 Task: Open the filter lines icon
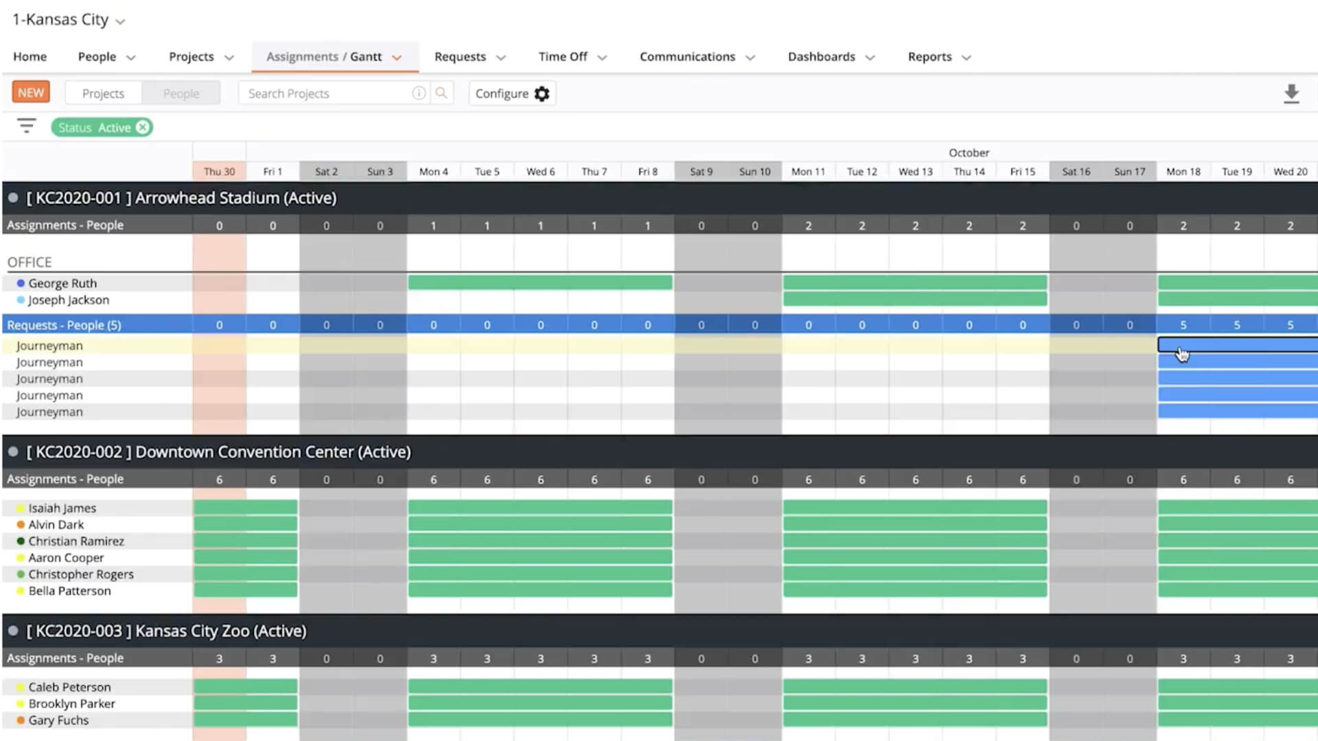coord(27,126)
